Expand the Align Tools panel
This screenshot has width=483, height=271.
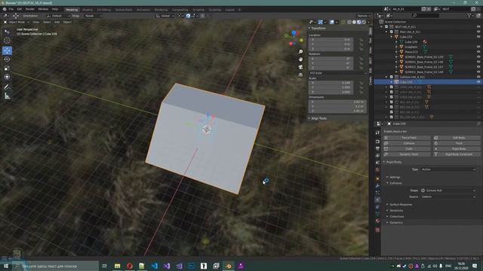click(318, 118)
